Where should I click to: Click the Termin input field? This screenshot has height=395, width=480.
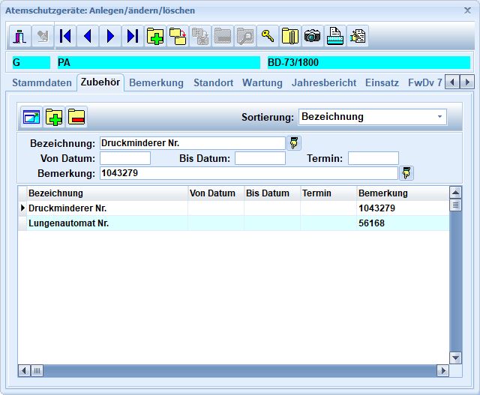coord(373,158)
